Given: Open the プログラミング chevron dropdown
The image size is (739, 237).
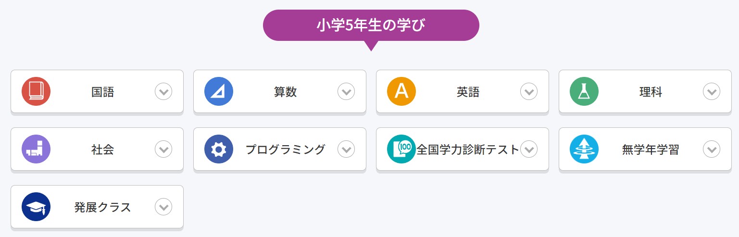Looking at the screenshot, I should [346, 149].
